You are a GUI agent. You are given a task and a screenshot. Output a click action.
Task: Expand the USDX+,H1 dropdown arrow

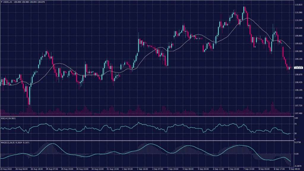tap(2, 2)
